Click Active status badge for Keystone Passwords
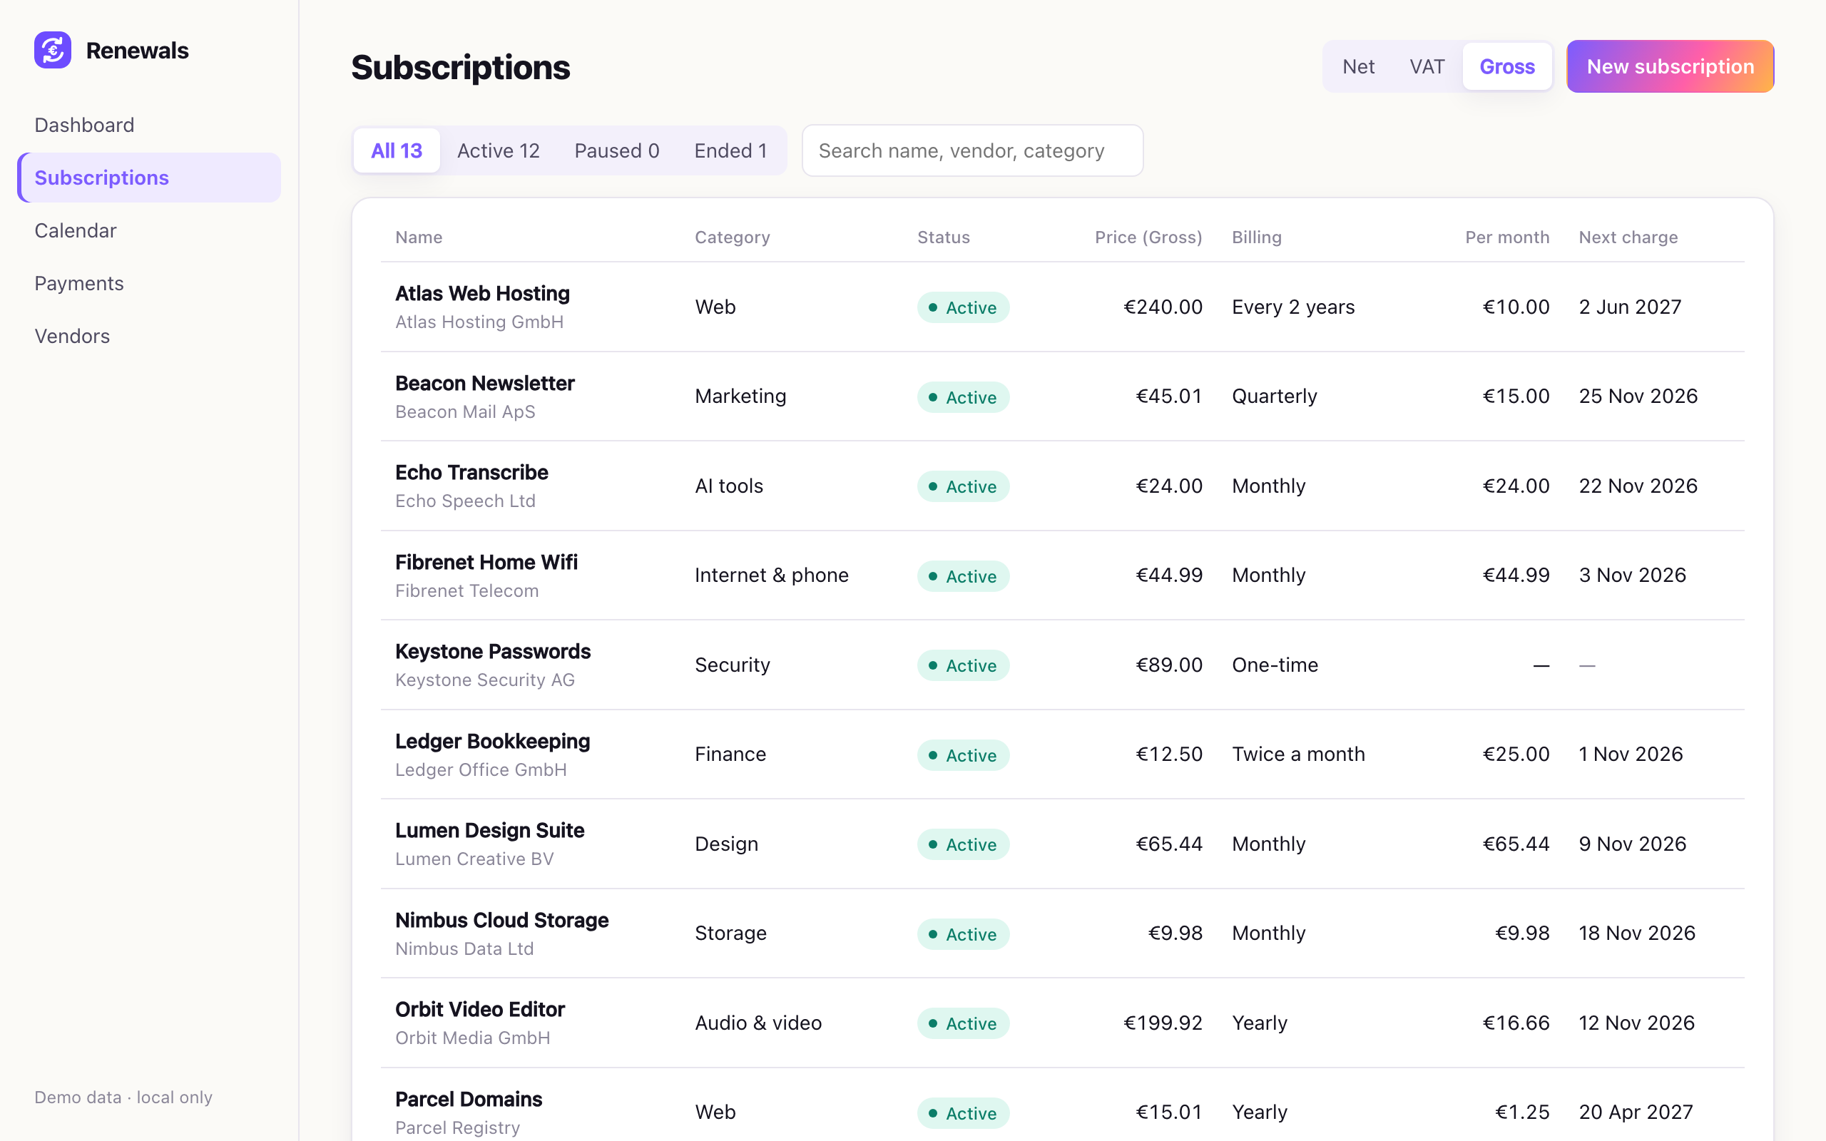This screenshot has width=1826, height=1141. coord(963,665)
